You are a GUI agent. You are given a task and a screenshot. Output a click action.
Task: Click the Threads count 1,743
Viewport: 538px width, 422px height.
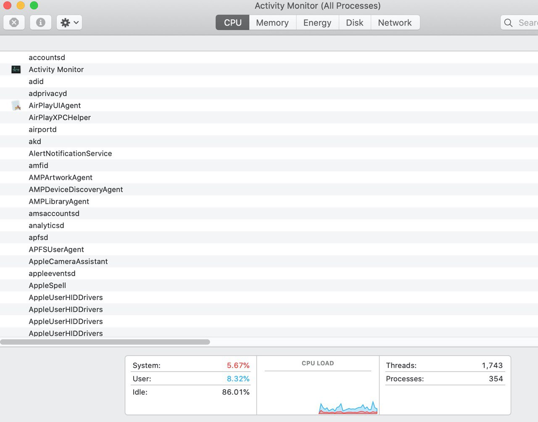point(492,365)
